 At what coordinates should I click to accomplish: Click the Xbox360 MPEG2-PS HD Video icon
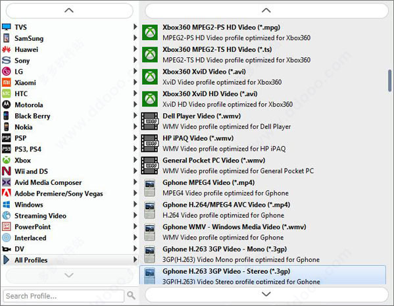[150, 32]
